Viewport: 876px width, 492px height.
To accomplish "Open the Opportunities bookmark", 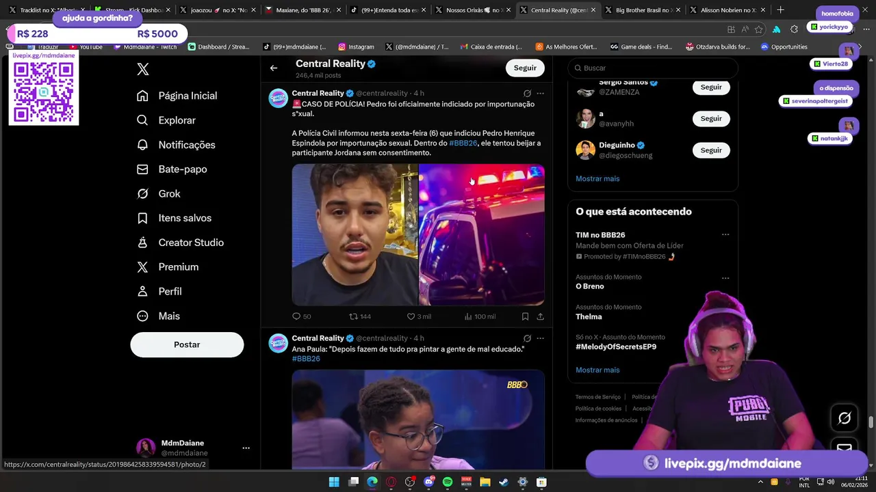I will point(784,47).
